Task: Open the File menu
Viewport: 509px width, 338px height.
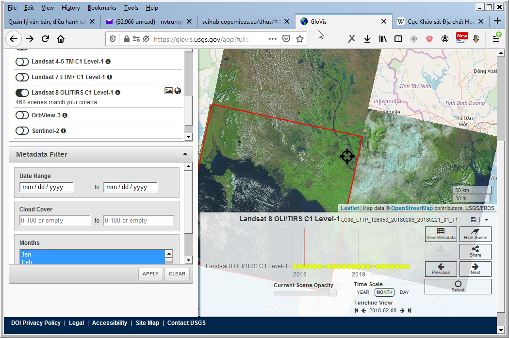Action: (x=12, y=7)
